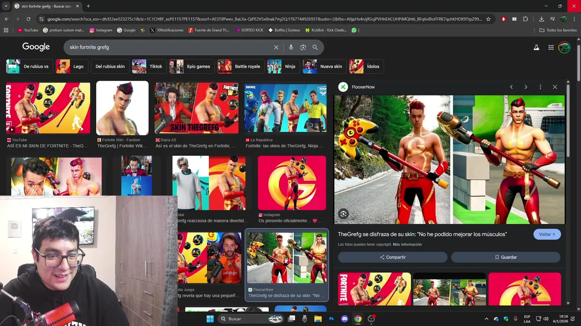Open Discord from the taskbar
Viewport: 581px width, 326px height.
point(345,319)
